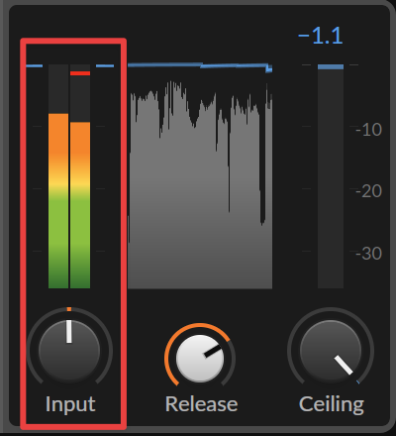Click the blue fill atop gain reduction meter
The height and width of the screenshot is (436, 396).
(x=331, y=66)
